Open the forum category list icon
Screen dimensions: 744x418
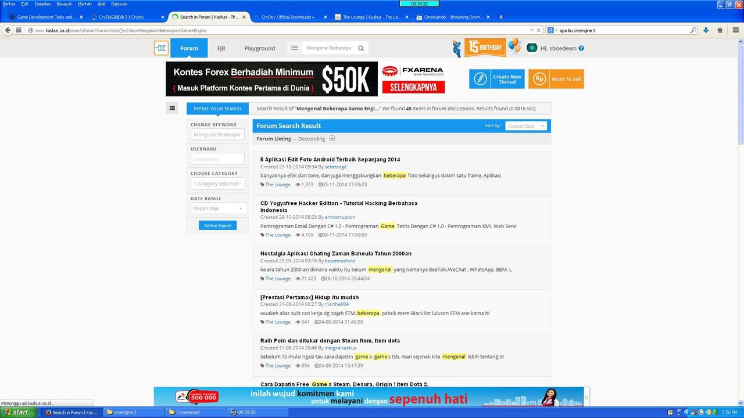pyautogui.click(x=294, y=48)
